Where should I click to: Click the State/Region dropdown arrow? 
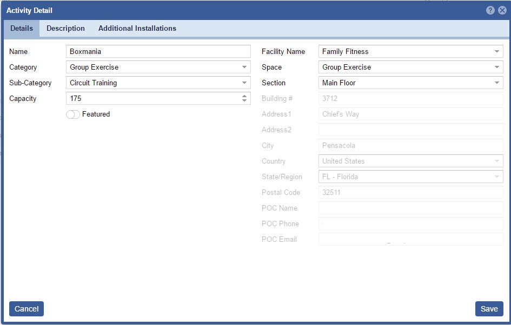496,177
